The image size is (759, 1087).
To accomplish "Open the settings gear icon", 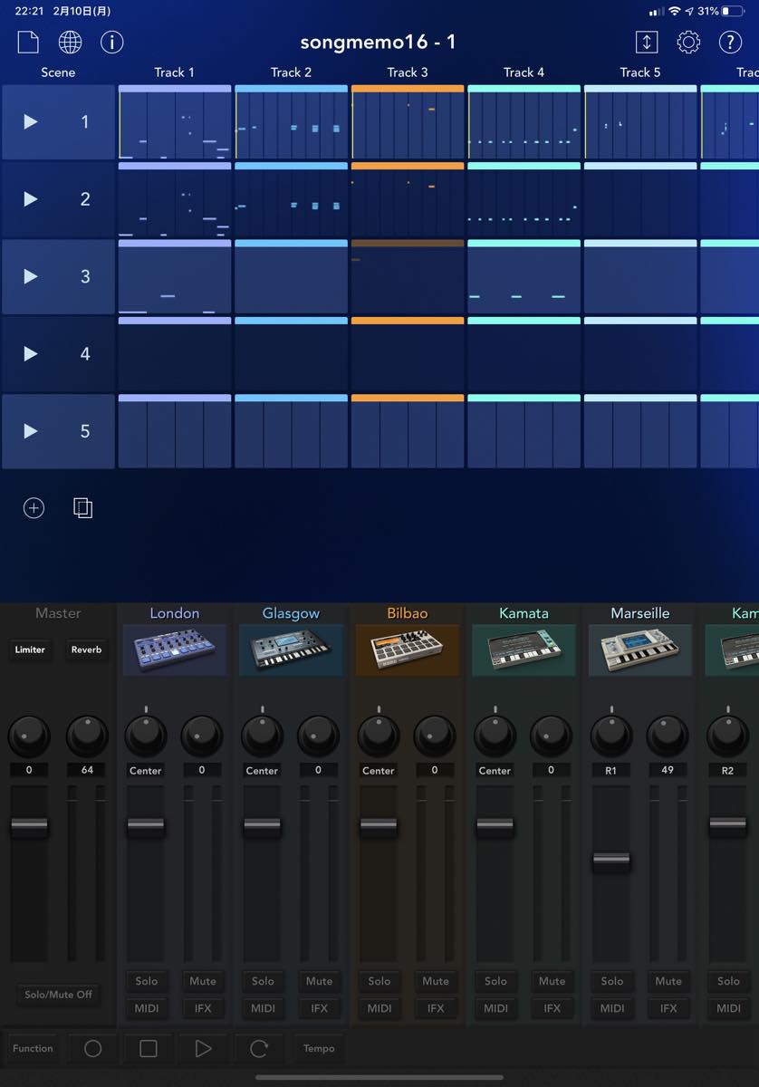I will click(x=688, y=42).
